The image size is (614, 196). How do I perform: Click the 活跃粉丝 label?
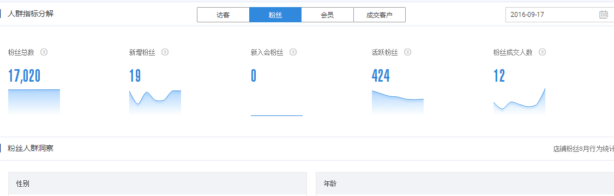[384, 52]
